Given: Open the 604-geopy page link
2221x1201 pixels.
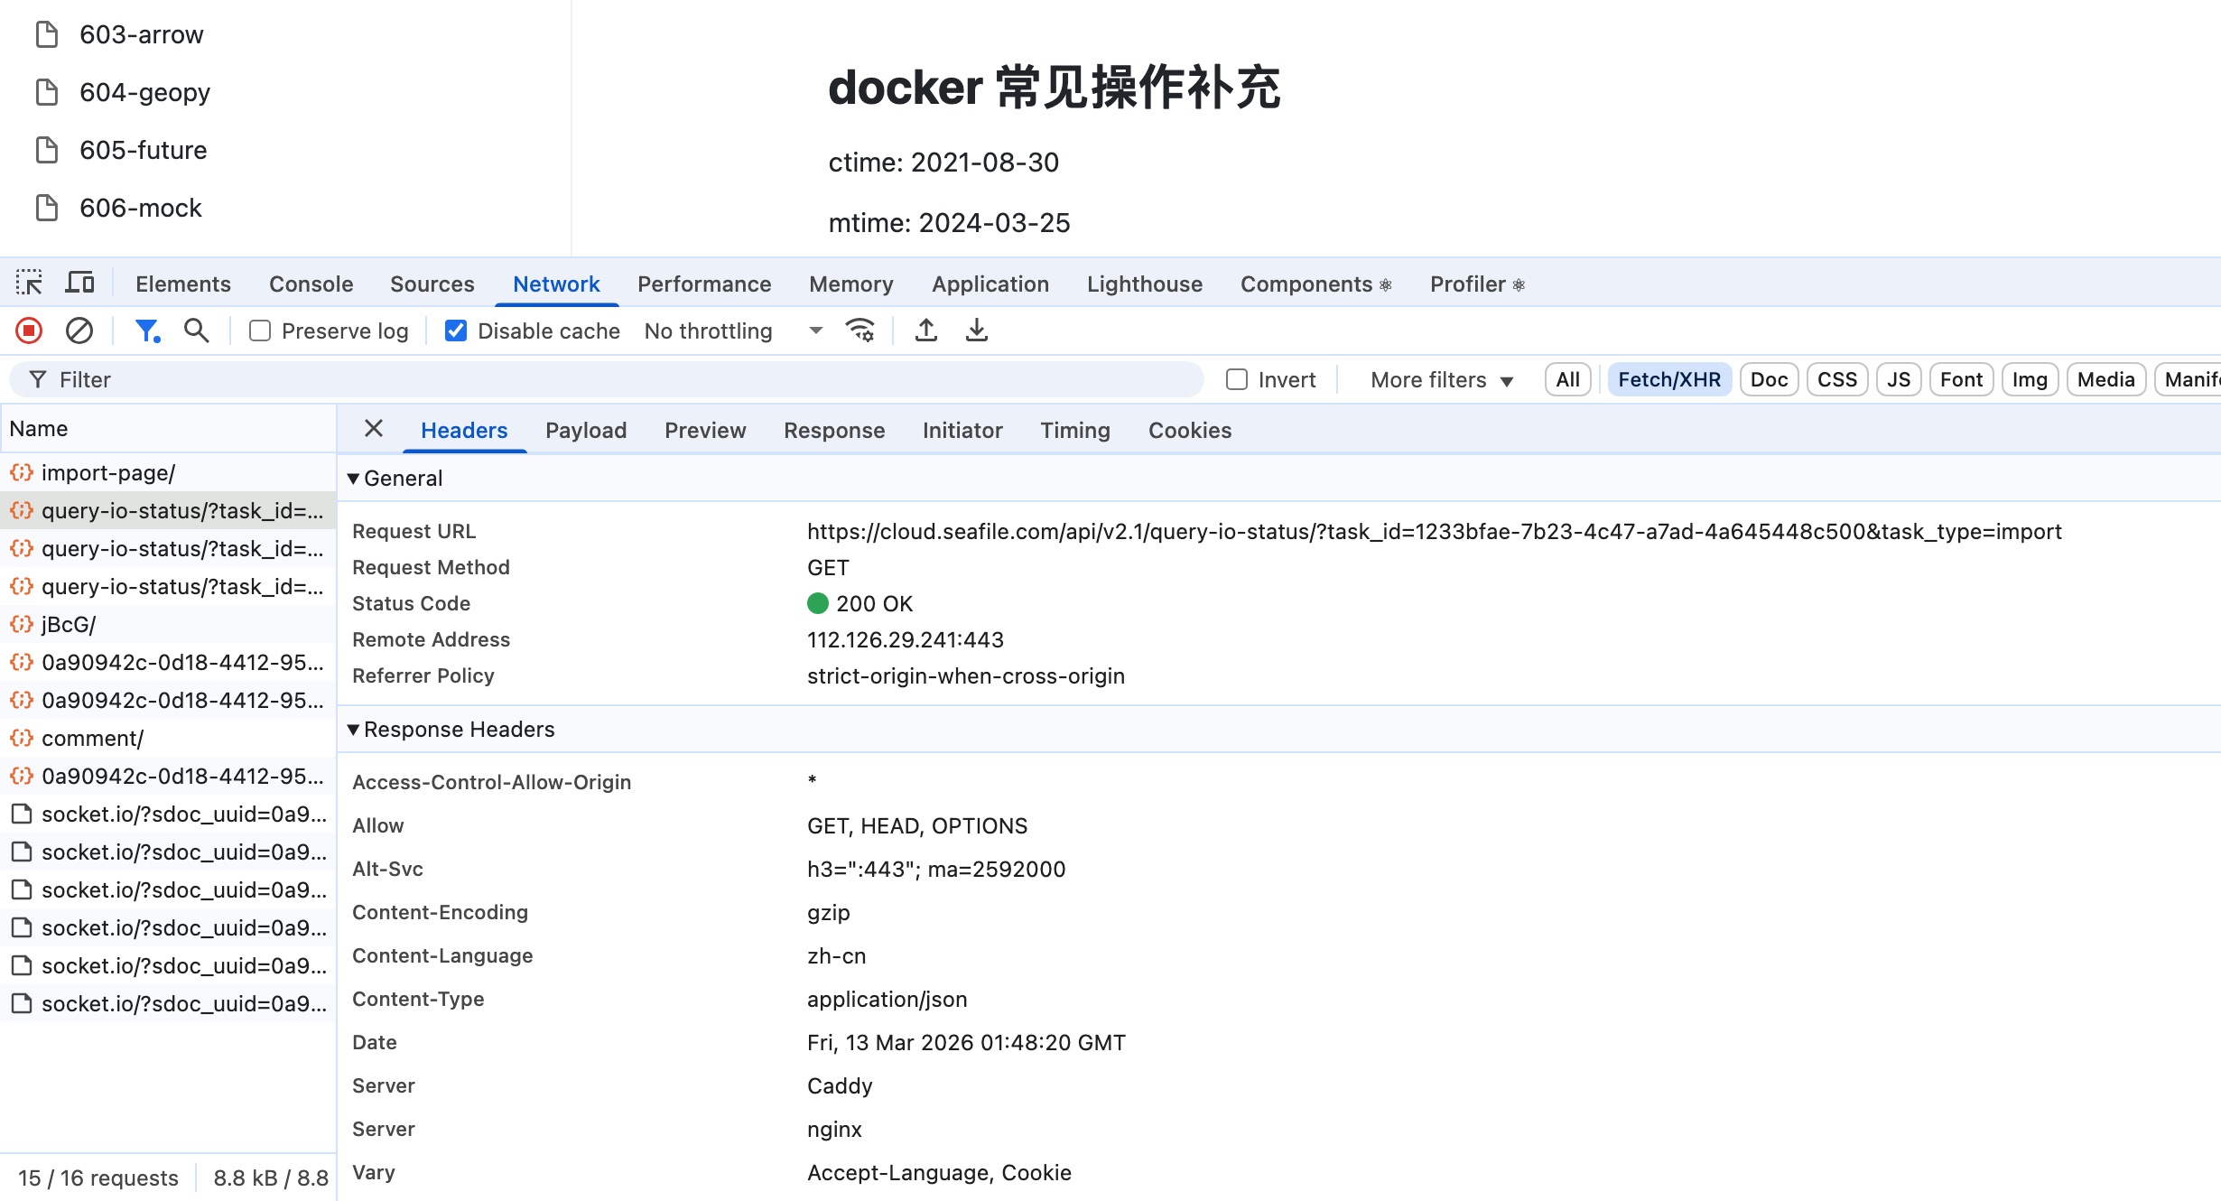Looking at the screenshot, I should (144, 92).
